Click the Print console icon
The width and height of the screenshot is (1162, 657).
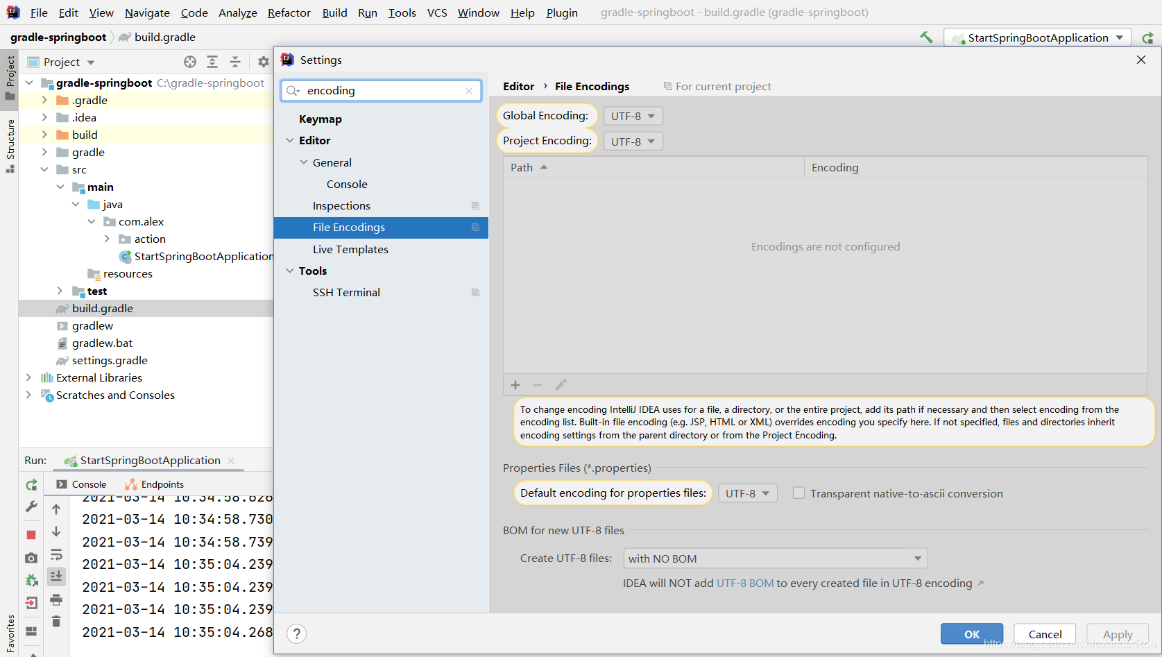[56, 599]
